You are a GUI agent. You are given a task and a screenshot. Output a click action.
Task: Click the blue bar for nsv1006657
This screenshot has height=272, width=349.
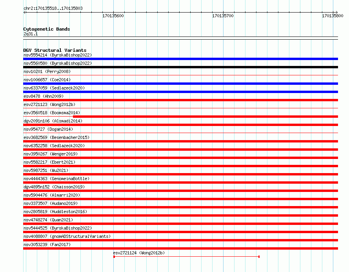[x=180, y=84]
